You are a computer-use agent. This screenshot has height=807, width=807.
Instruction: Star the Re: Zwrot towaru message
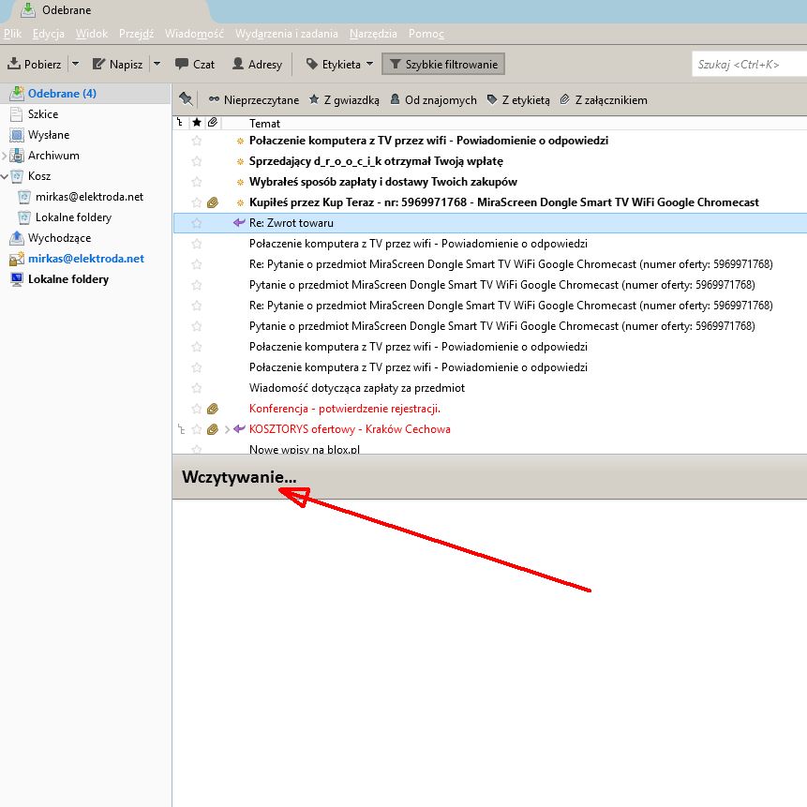point(197,223)
